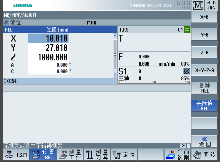Select the Y position value 27.010

(48, 48)
